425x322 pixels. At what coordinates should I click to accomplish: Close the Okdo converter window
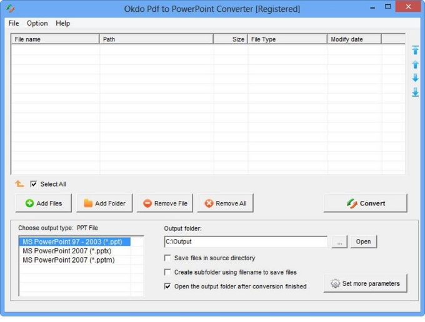point(408,6)
